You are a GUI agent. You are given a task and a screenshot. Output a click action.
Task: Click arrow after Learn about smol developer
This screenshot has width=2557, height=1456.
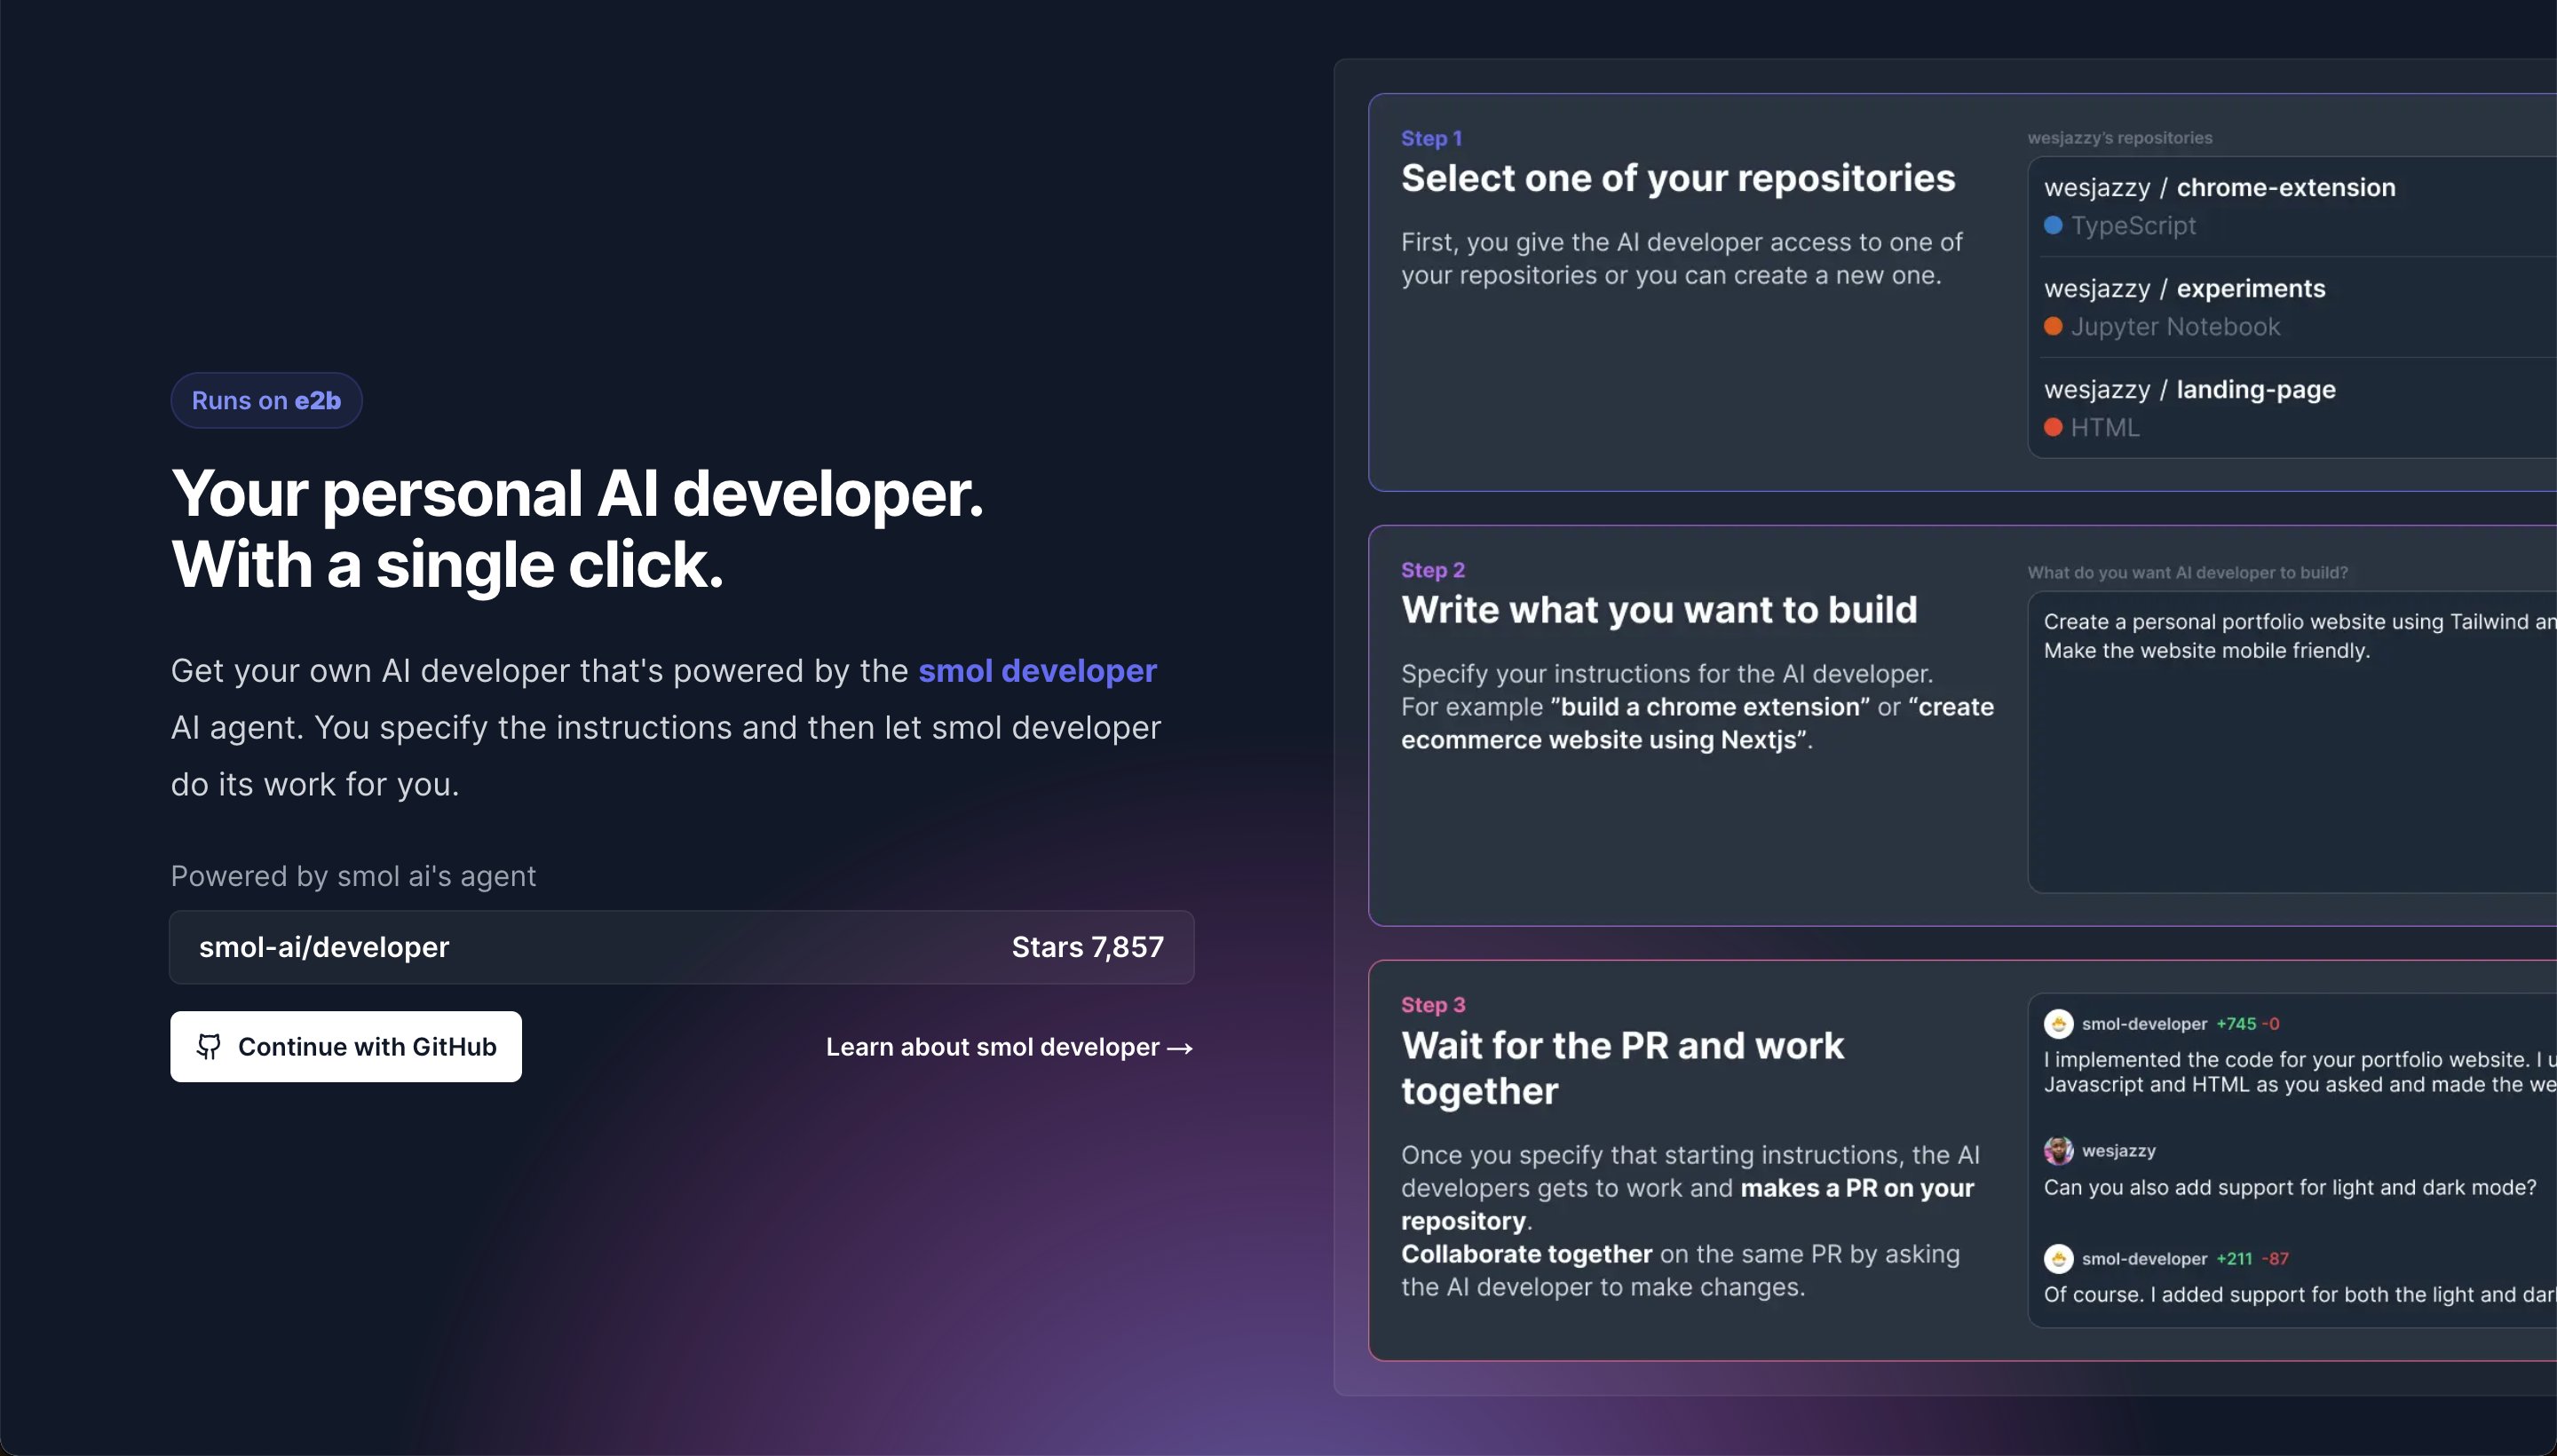tap(1180, 1048)
